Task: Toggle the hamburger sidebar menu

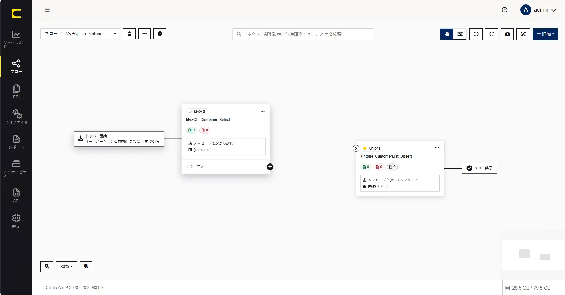Action: click(x=47, y=10)
